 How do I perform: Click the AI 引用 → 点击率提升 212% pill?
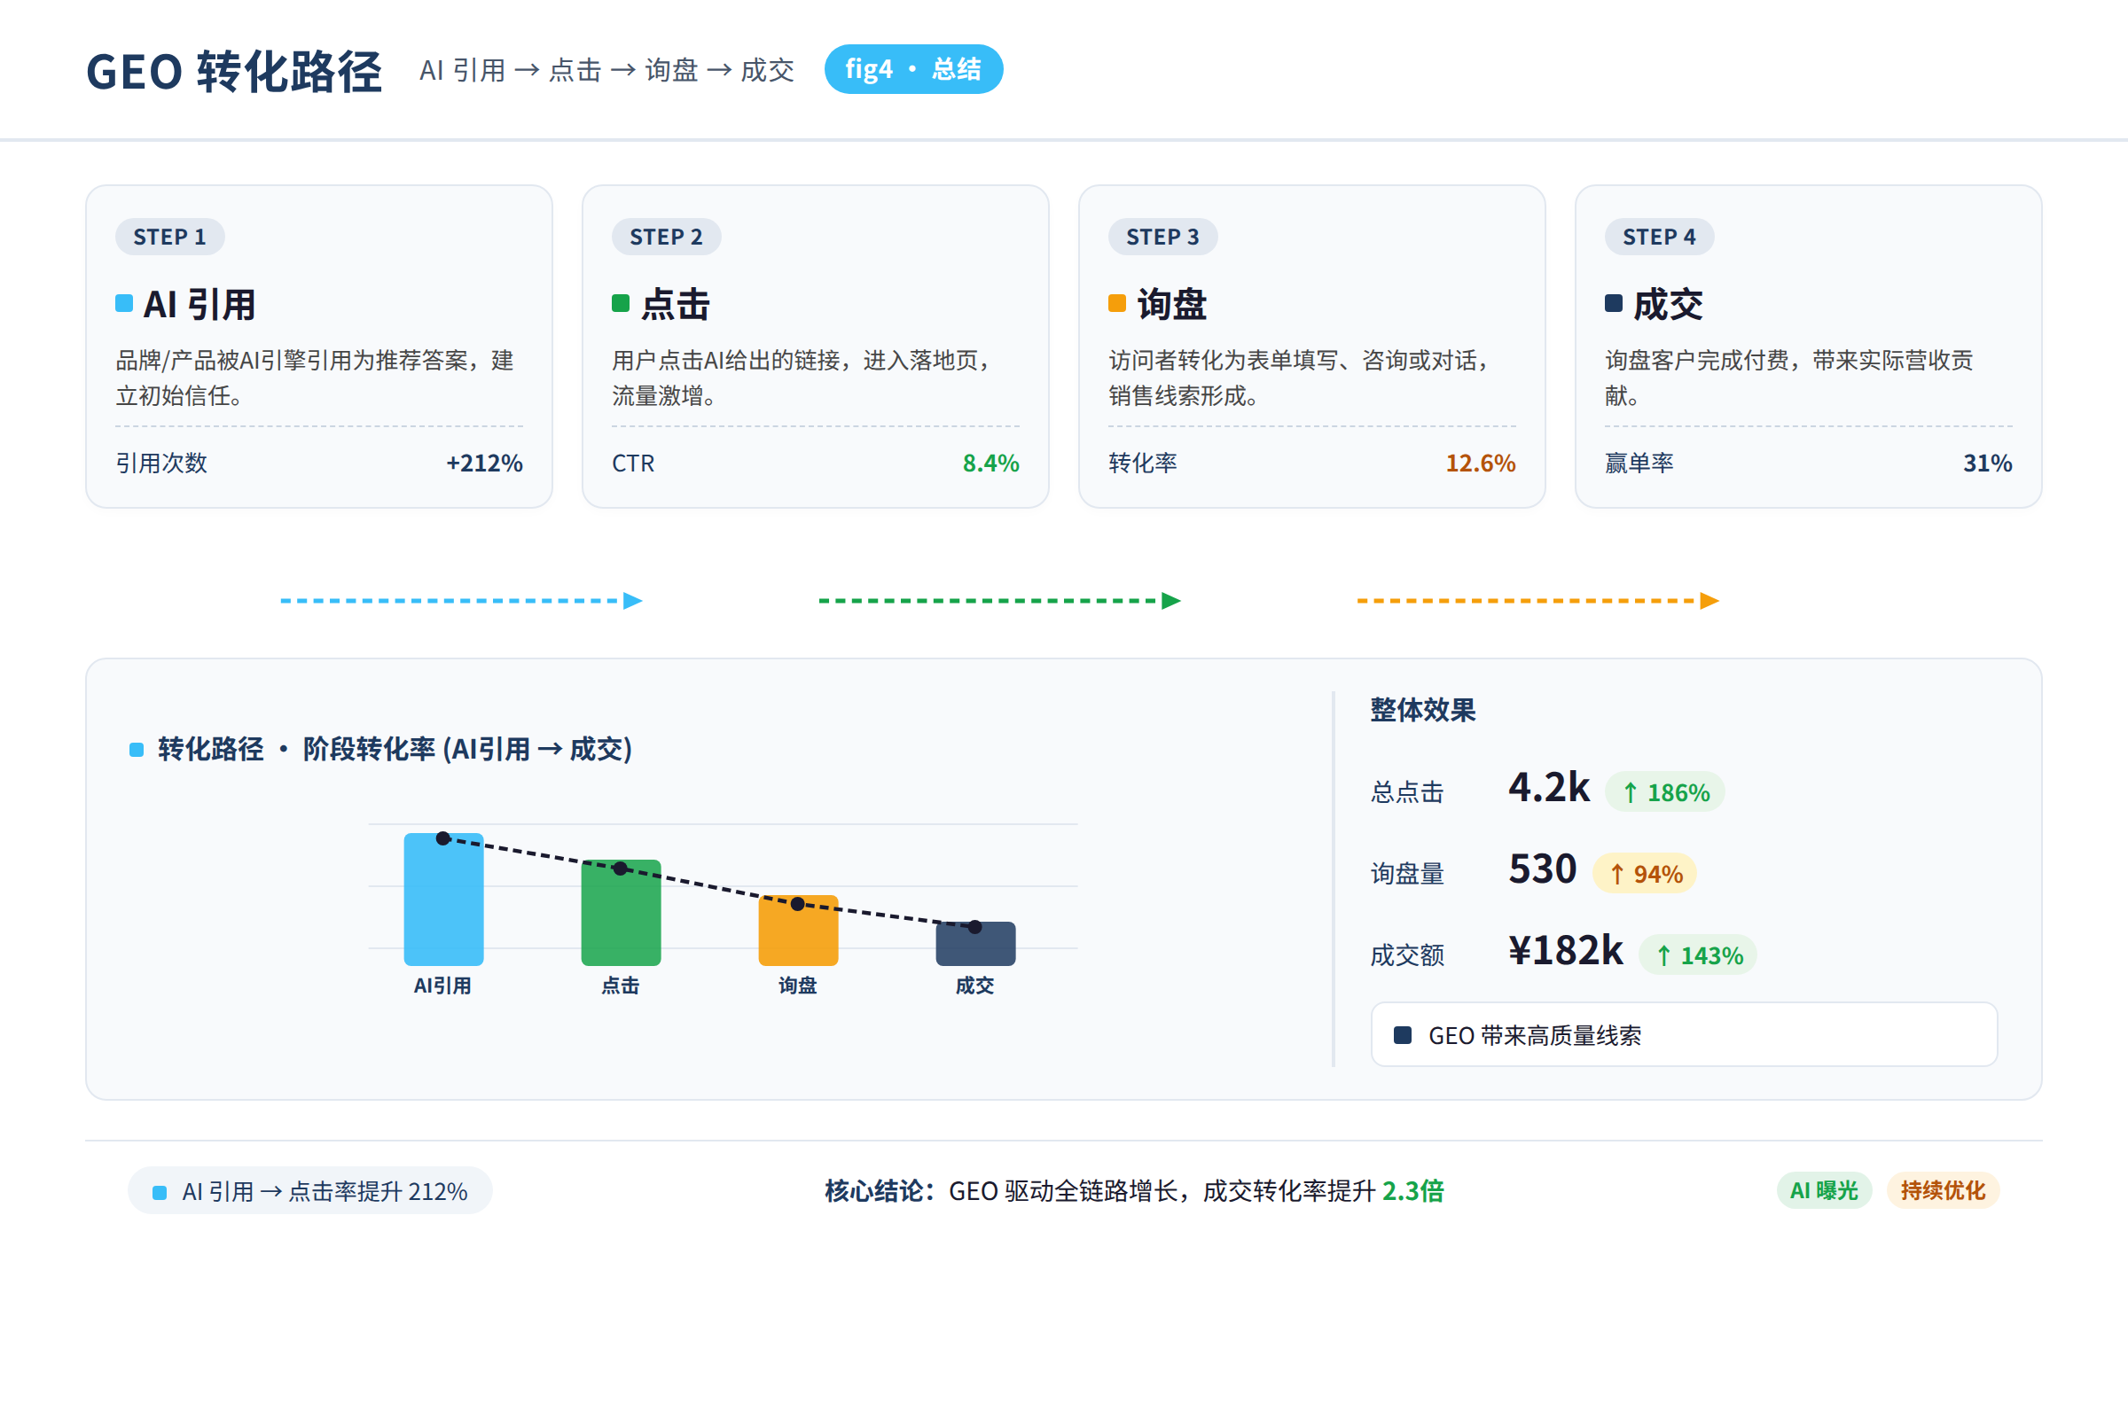pyautogui.click(x=310, y=1191)
